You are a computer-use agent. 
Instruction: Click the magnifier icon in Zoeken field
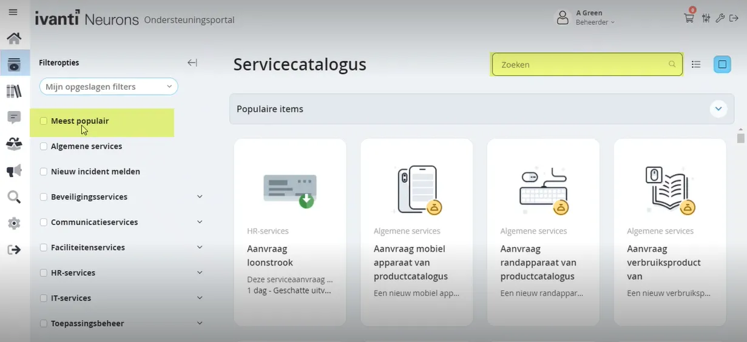point(672,64)
